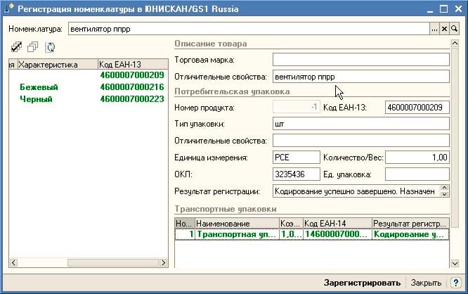
Task: Select the row with code 4600007000209
Action: [89, 75]
